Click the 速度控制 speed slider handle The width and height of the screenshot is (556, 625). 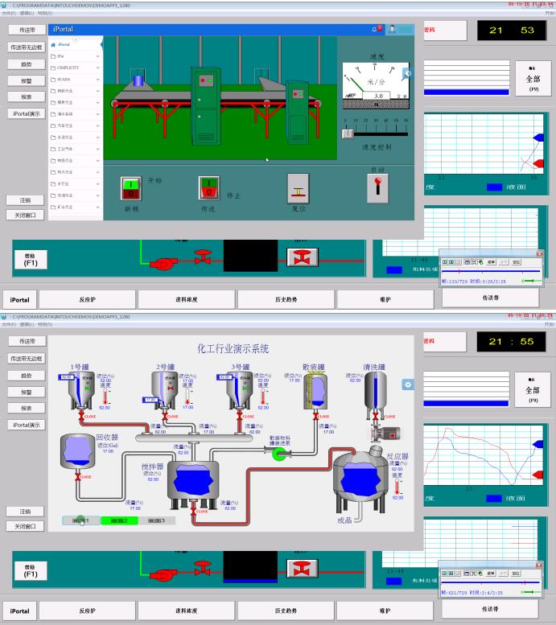point(348,134)
